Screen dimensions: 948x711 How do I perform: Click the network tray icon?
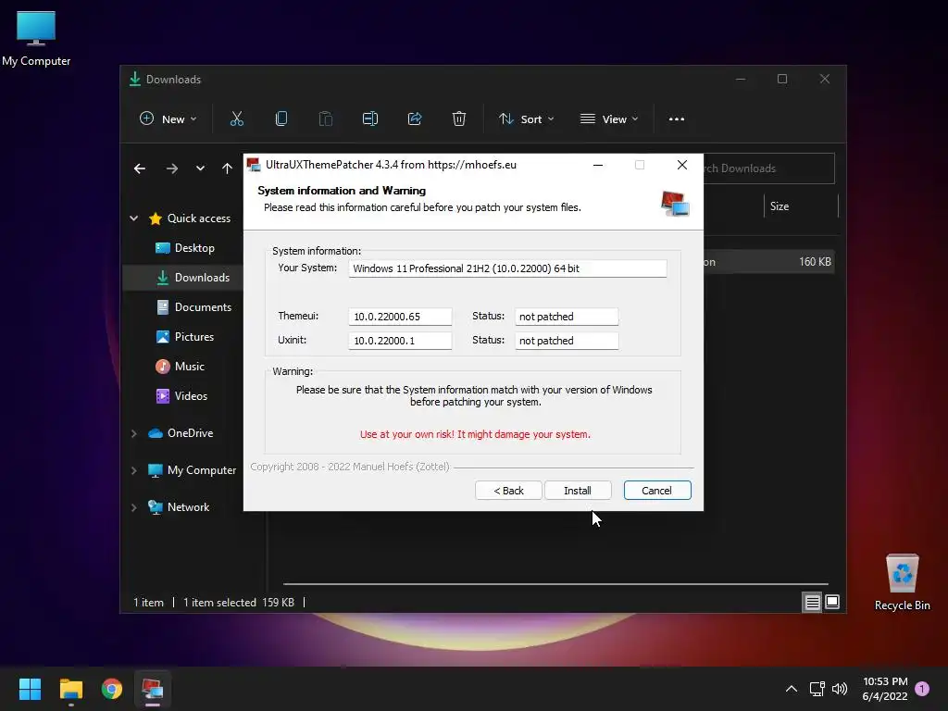tap(817, 689)
